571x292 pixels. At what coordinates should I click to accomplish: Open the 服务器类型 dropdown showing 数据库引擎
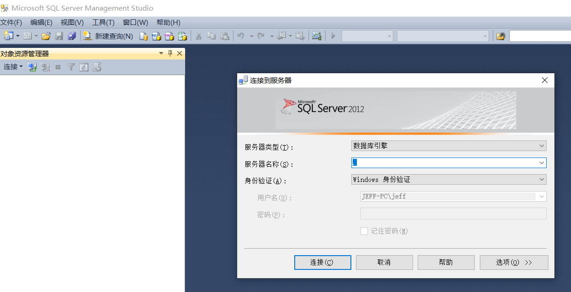449,146
